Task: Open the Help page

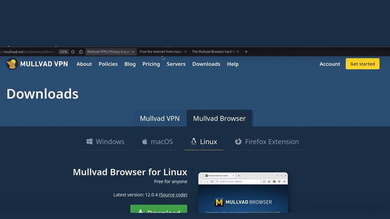Action: coord(233,64)
